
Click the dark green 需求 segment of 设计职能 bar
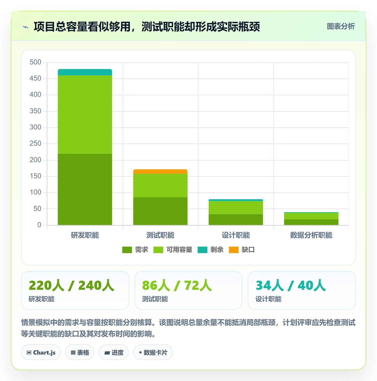click(x=236, y=220)
